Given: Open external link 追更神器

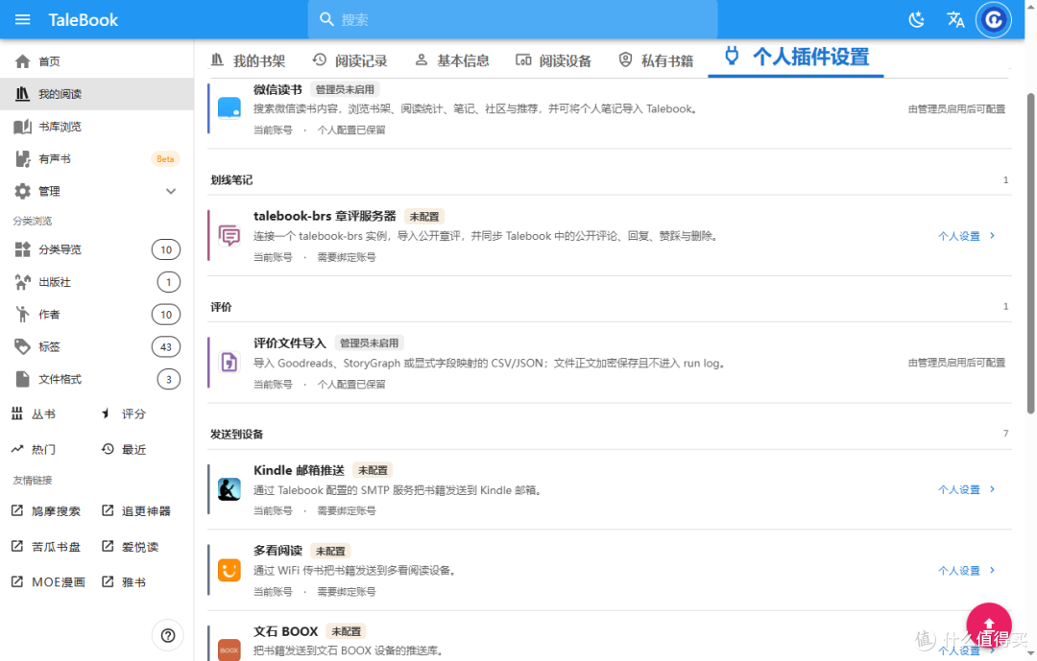Looking at the screenshot, I should (x=136, y=511).
